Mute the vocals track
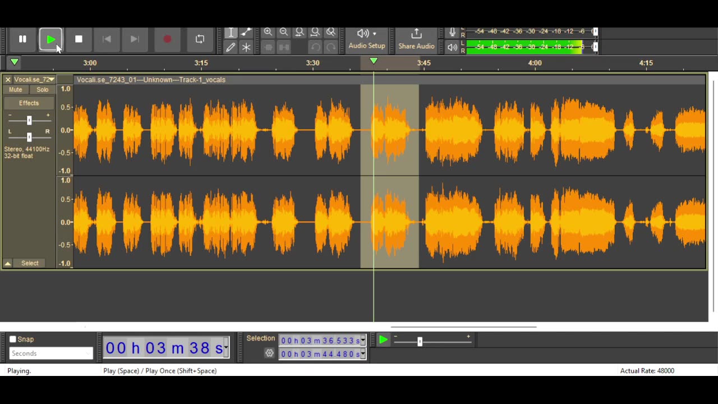 click(16, 90)
